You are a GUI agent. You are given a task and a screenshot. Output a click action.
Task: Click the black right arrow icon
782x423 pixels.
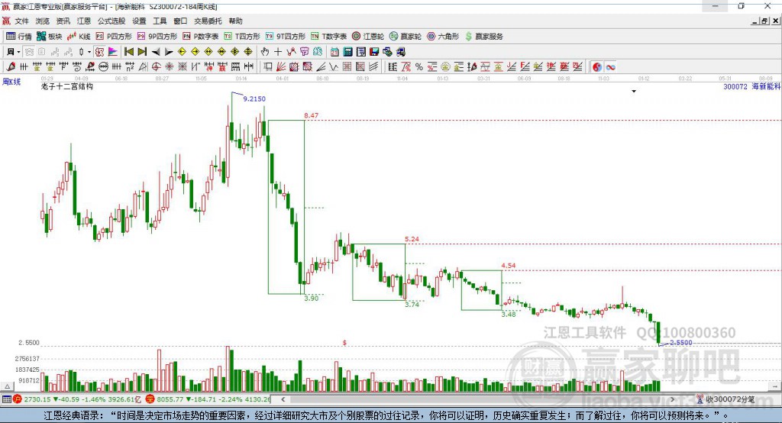[x=169, y=52]
